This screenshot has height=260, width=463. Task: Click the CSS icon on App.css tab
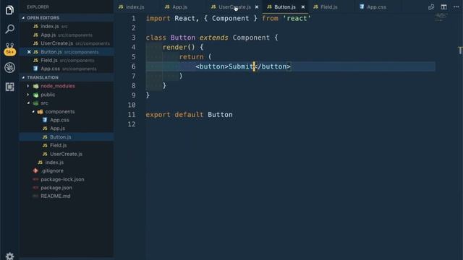pos(362,6)
